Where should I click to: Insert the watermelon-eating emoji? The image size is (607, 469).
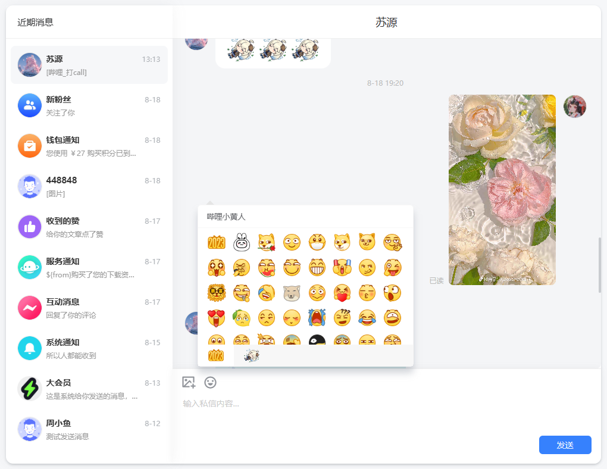tap(267, 268)
